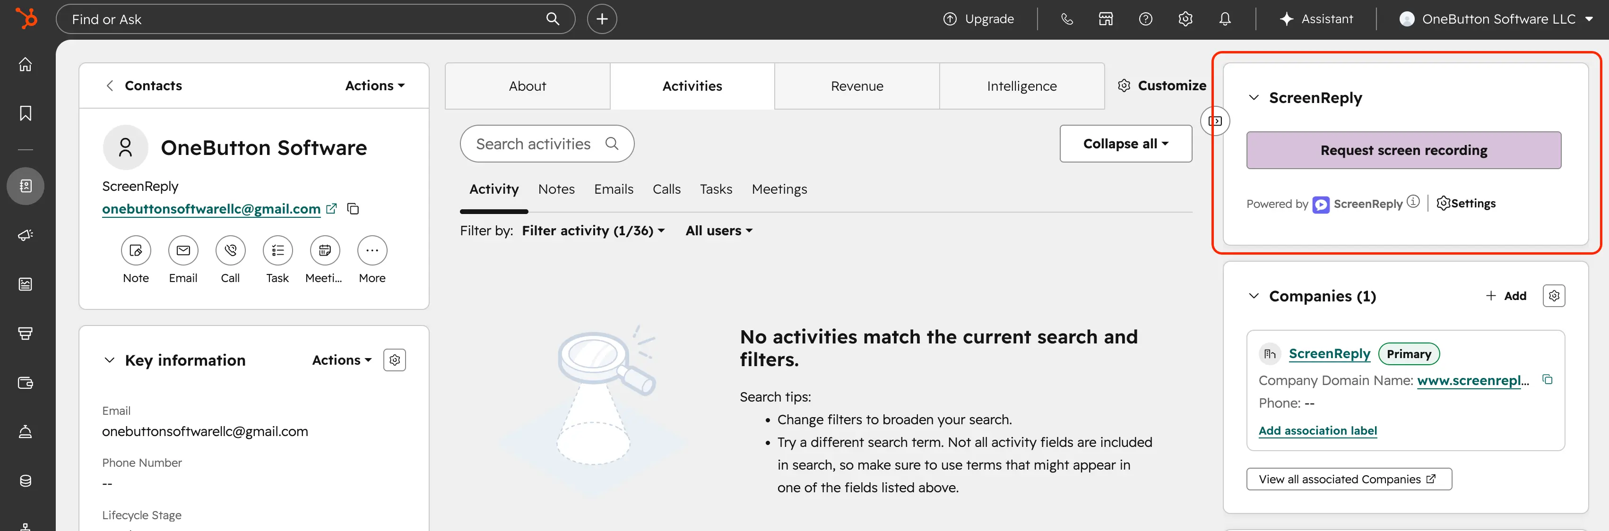
Task: Open the CRM contacts sidebar icon
Action: coord(26,186)
